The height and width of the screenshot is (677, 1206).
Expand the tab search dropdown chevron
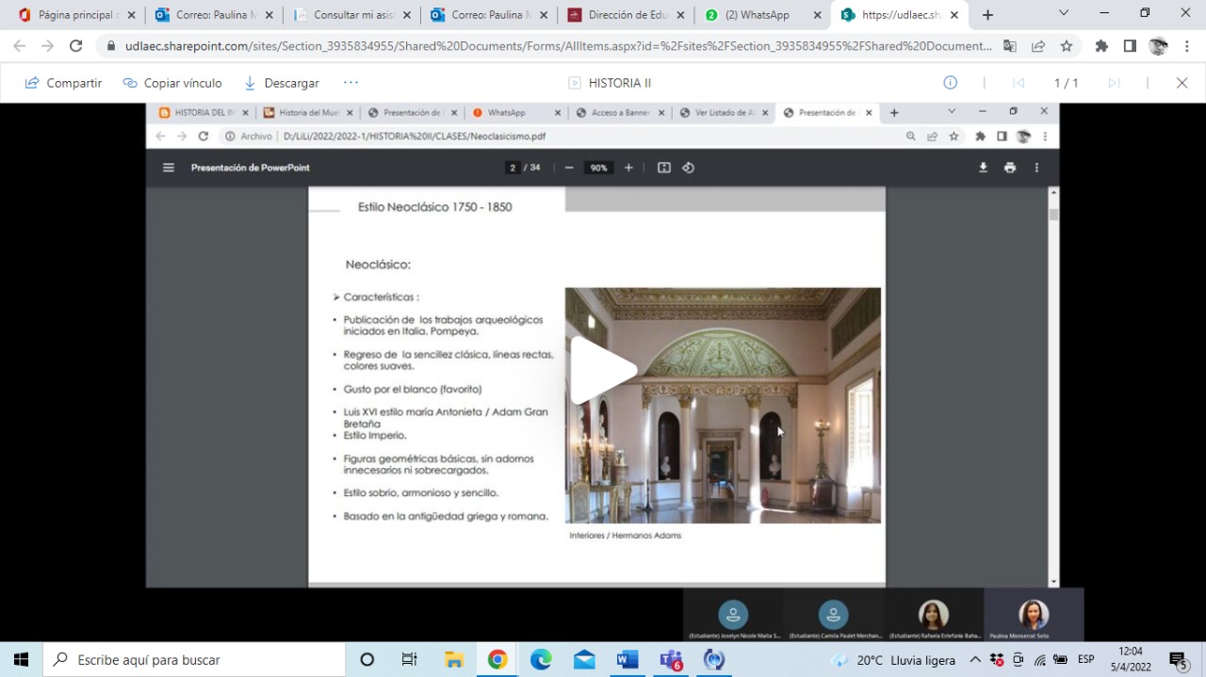1064,13
